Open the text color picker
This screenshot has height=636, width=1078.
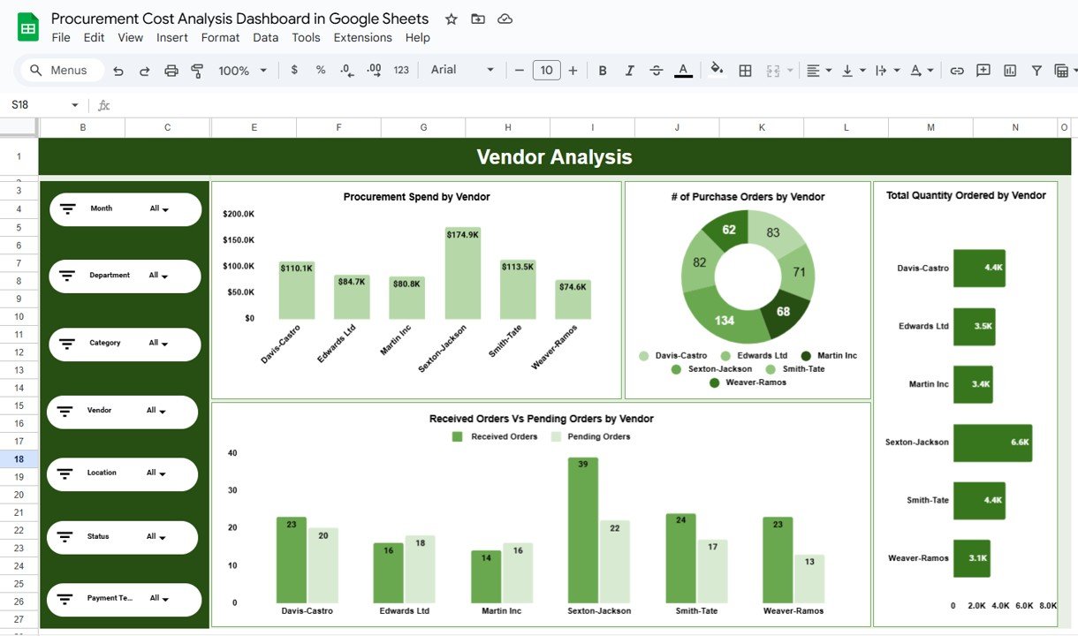click(x=683, y=70)
